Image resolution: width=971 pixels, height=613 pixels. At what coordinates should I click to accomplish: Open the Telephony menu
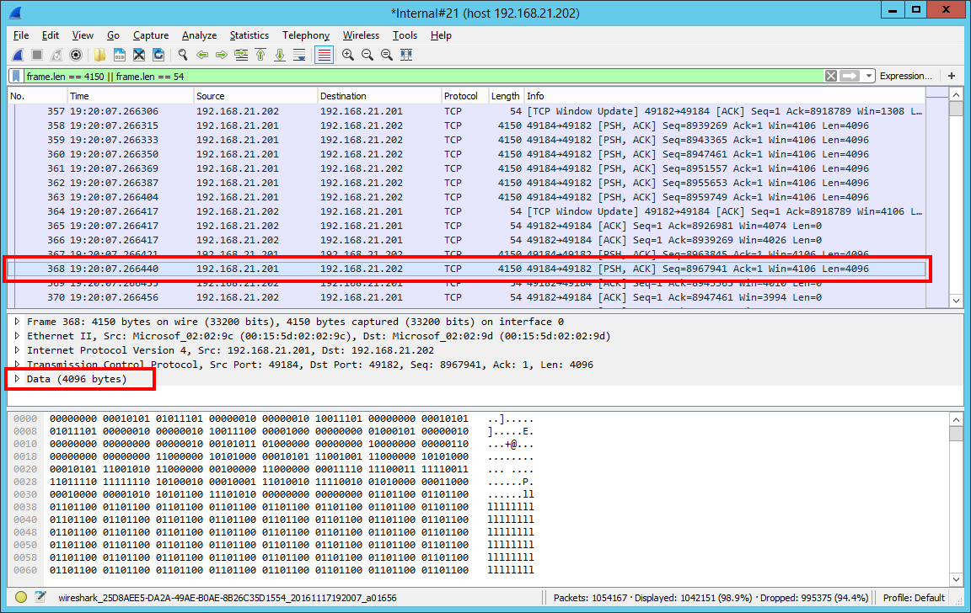[306, 35]
